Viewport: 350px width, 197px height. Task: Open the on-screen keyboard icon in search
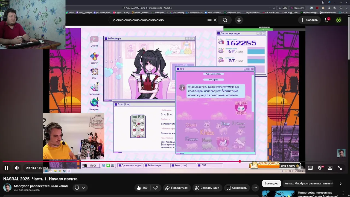click(x=209, y=20)
